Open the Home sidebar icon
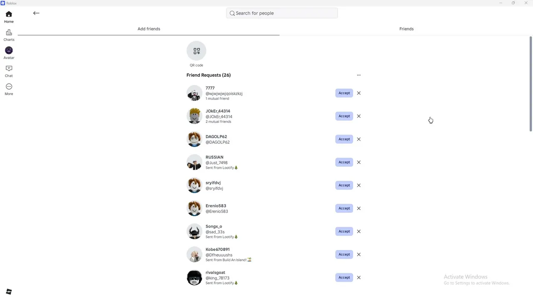This screenshot has width=533, height=300. [x=9, y=17]
